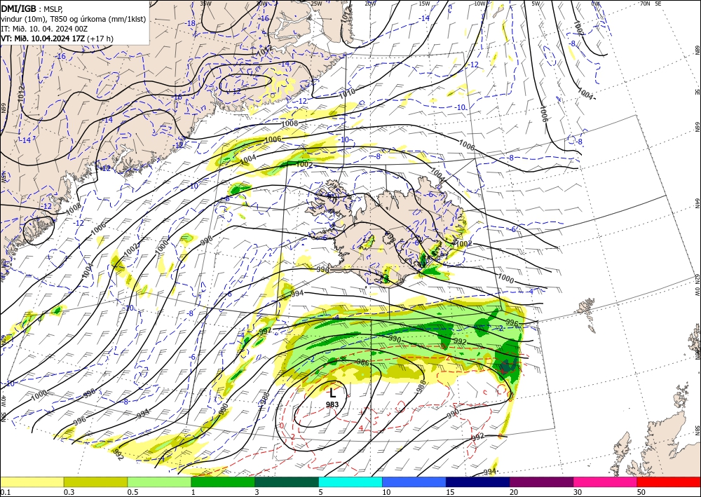Click the legend value '0.5'
The height and width of the screenshot is (497, 701).
click(x=132, y=492)
